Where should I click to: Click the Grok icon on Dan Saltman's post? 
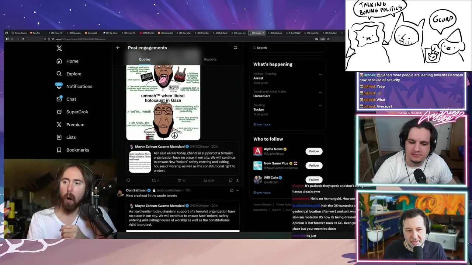[x=232, y=190]
